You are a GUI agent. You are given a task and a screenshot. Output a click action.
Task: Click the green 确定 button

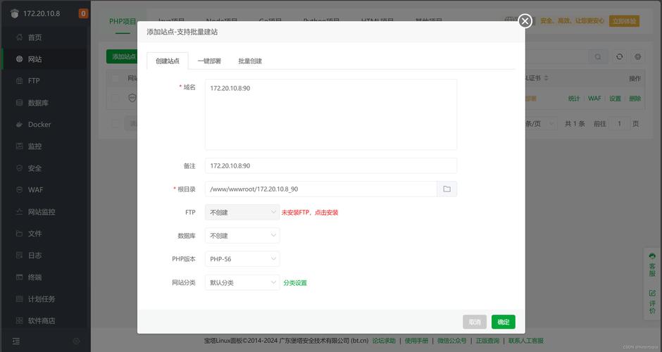[504, 322]
